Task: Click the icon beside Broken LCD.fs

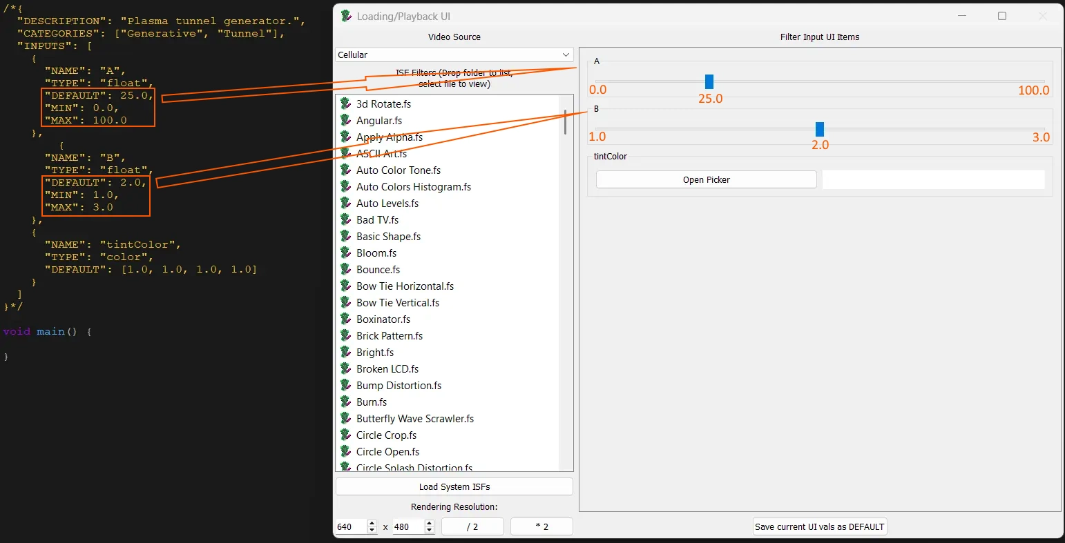Action: point(346,368)
